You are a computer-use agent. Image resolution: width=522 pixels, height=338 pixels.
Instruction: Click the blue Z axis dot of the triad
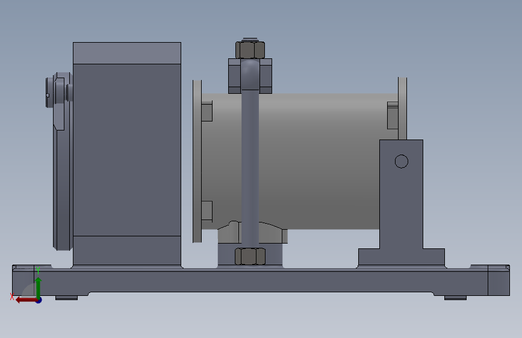tap(39, 300)
